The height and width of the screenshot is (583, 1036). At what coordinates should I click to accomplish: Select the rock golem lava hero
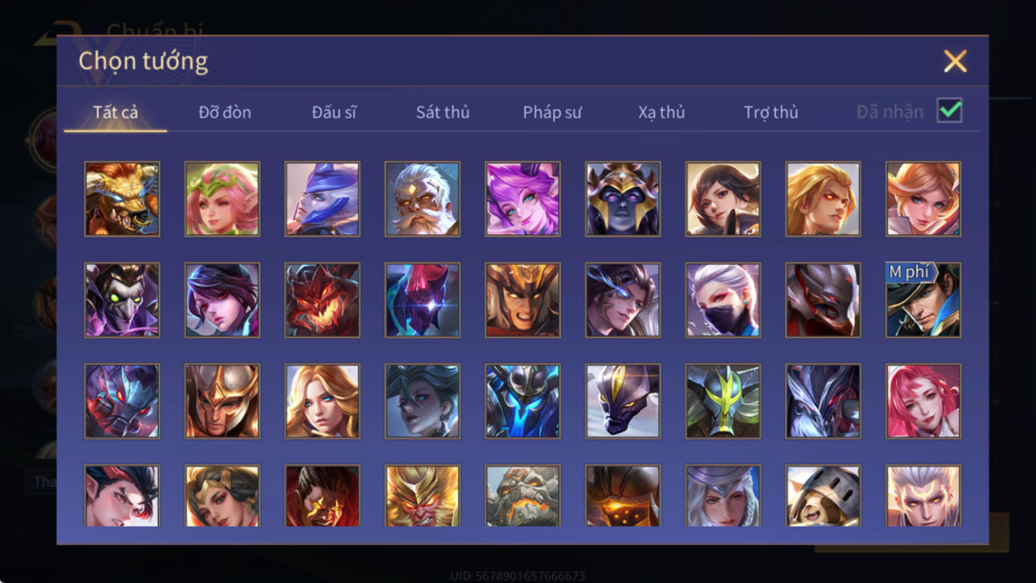[x=523, y=496]
